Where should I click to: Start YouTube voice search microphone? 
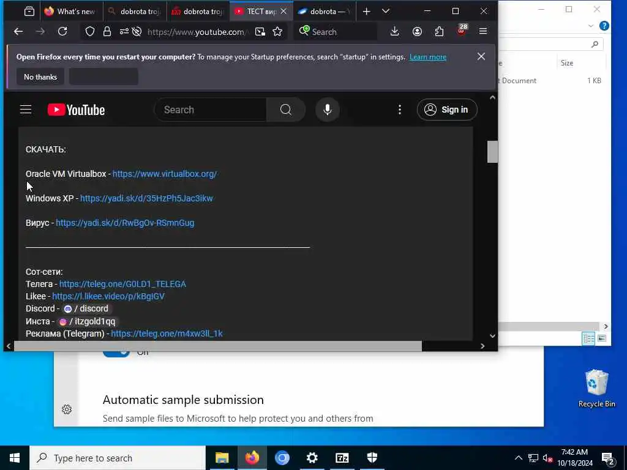pos(328,110)
